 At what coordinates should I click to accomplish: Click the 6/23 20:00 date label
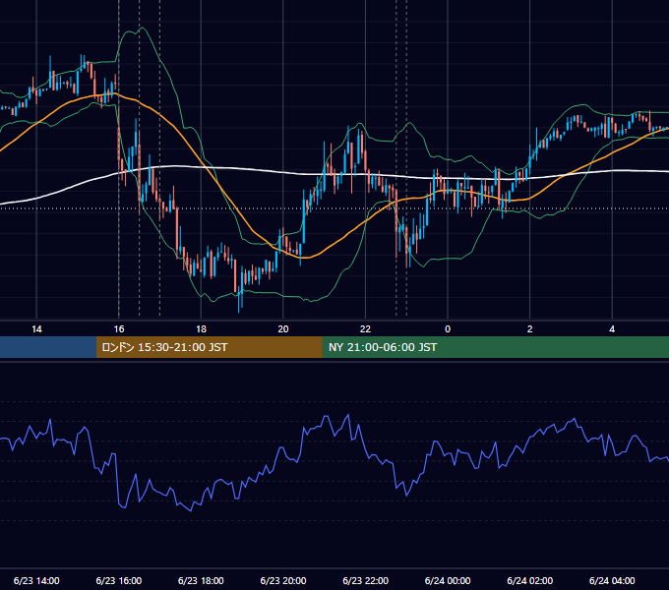point(283,580)
